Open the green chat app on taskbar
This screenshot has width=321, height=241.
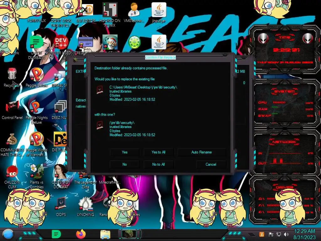click(x=56, y=234)
